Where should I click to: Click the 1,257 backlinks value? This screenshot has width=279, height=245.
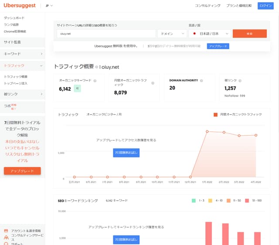click(x=230, y=88)
